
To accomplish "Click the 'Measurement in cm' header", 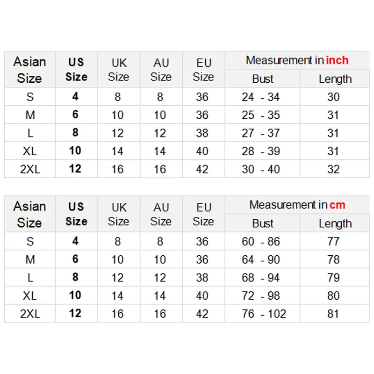I will tap(297, 205).
